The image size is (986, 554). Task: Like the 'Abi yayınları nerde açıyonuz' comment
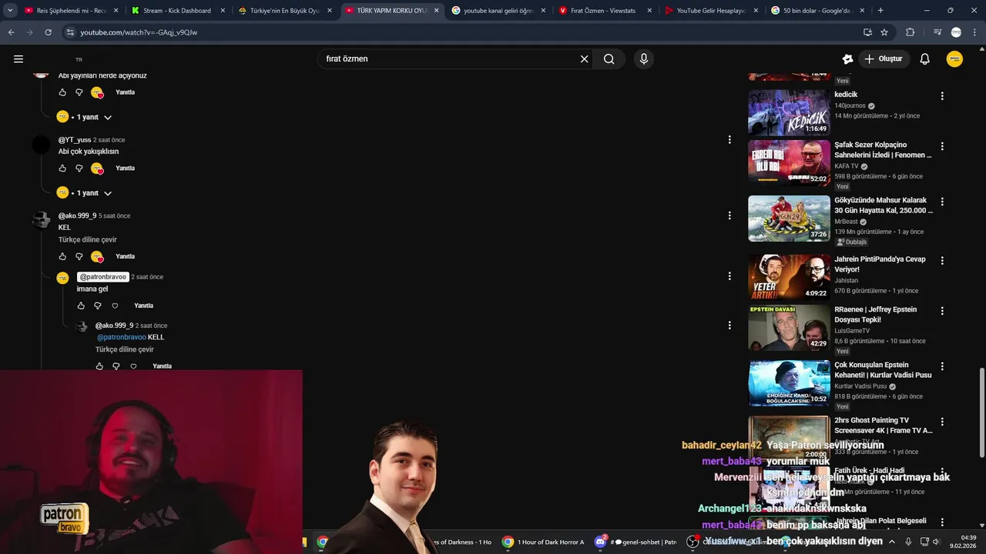(62, 92)
